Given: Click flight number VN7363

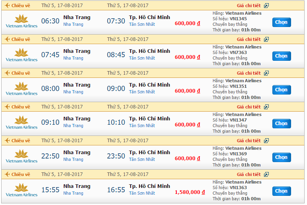Looking at the screenshot, I should click(238, 53).
